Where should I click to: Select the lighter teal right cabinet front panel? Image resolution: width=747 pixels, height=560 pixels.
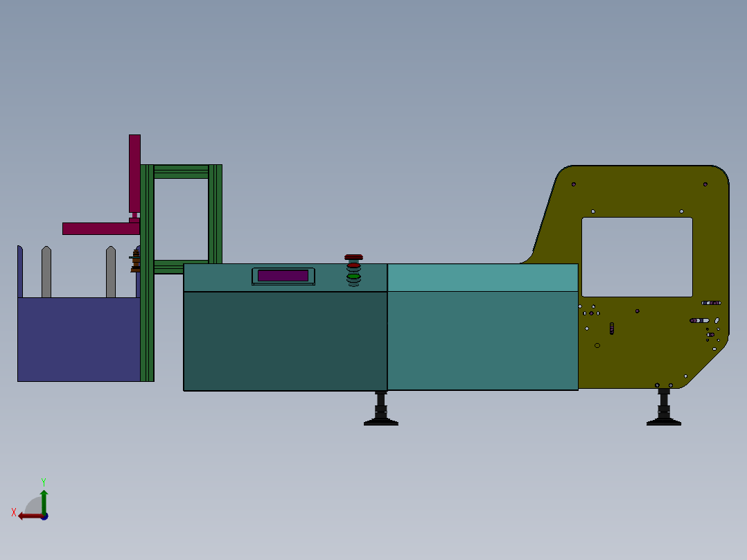482,341
